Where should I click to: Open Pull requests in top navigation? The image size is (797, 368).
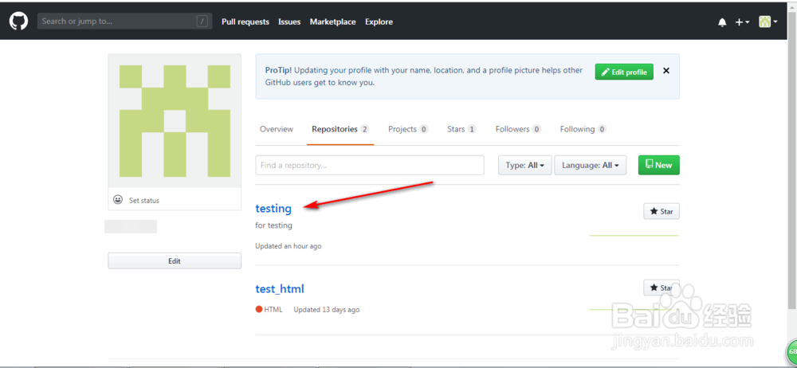(x=245, y=22)
